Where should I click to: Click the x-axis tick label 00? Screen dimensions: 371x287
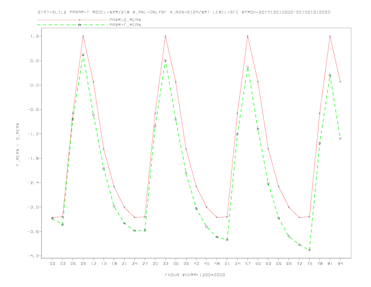(52, 264)
